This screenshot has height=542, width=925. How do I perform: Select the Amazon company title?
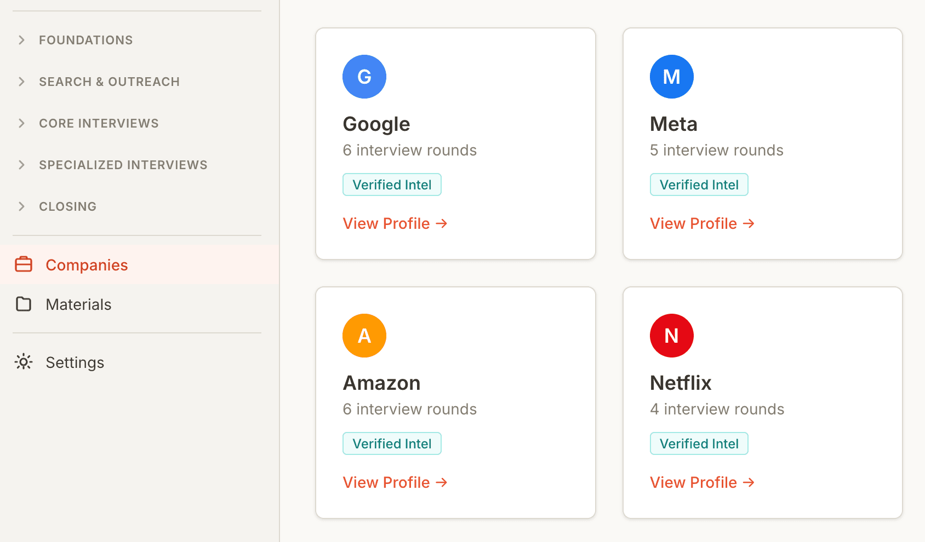pos(382,383)
